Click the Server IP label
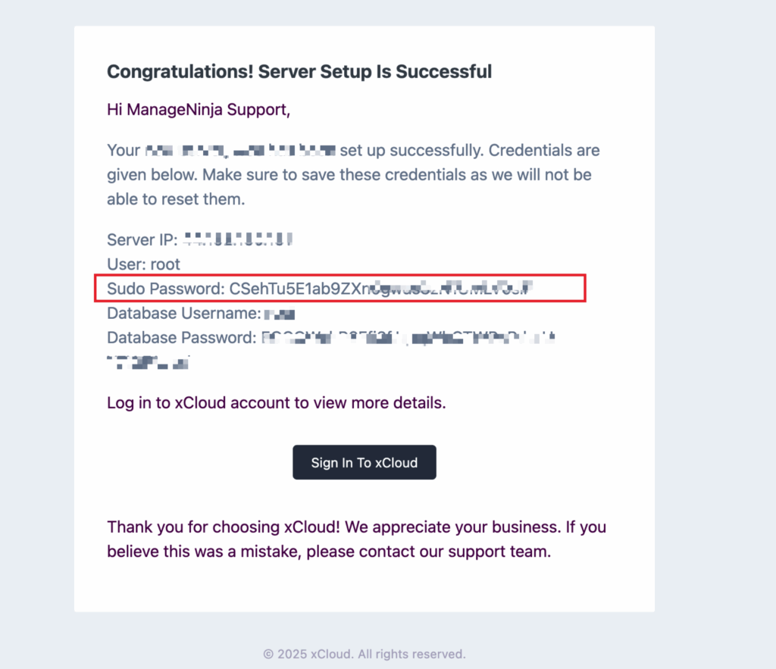Viewport: 776px width, 669px height. point(142,239)
